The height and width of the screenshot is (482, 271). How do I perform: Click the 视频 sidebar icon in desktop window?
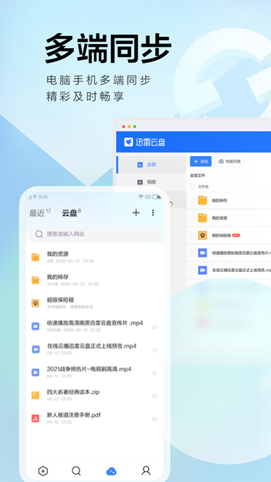tap(140, 182)
